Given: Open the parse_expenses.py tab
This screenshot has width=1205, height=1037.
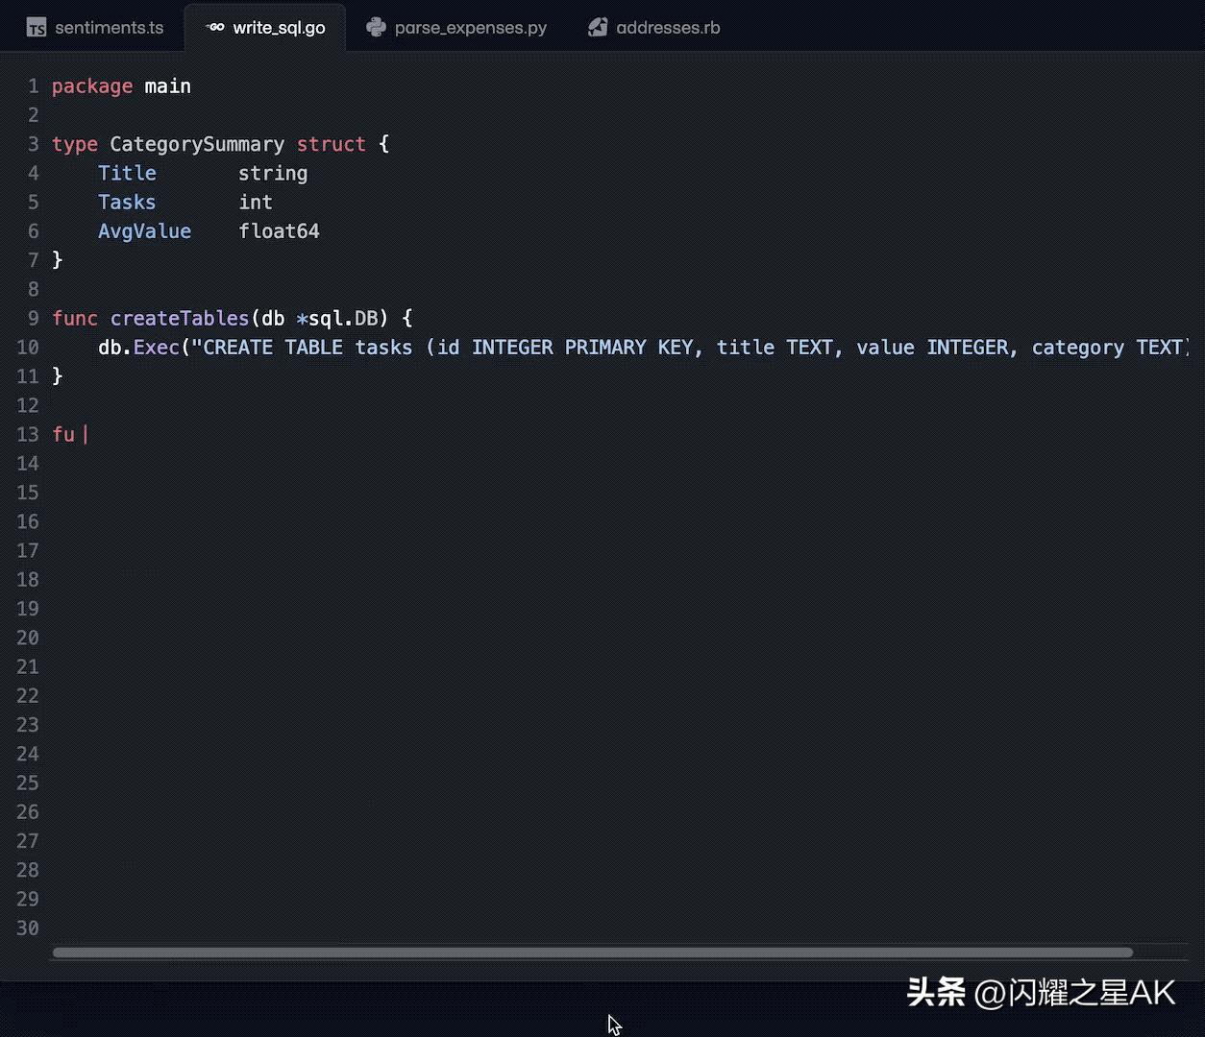Looking at the screenshot, I should [470, 28].
